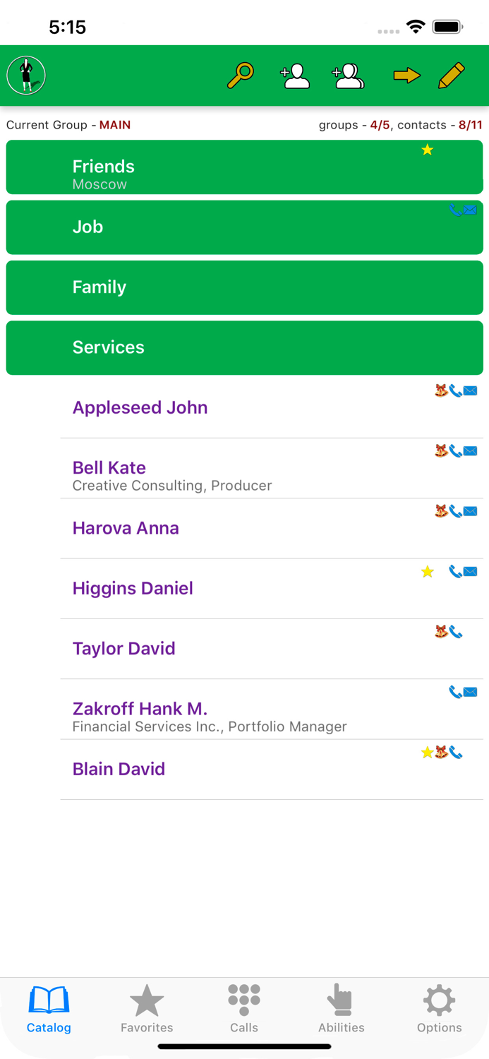The image size is (489, 1059).
Task: Tap the phone icon beside Higgins Daniel
Action: 454,571
